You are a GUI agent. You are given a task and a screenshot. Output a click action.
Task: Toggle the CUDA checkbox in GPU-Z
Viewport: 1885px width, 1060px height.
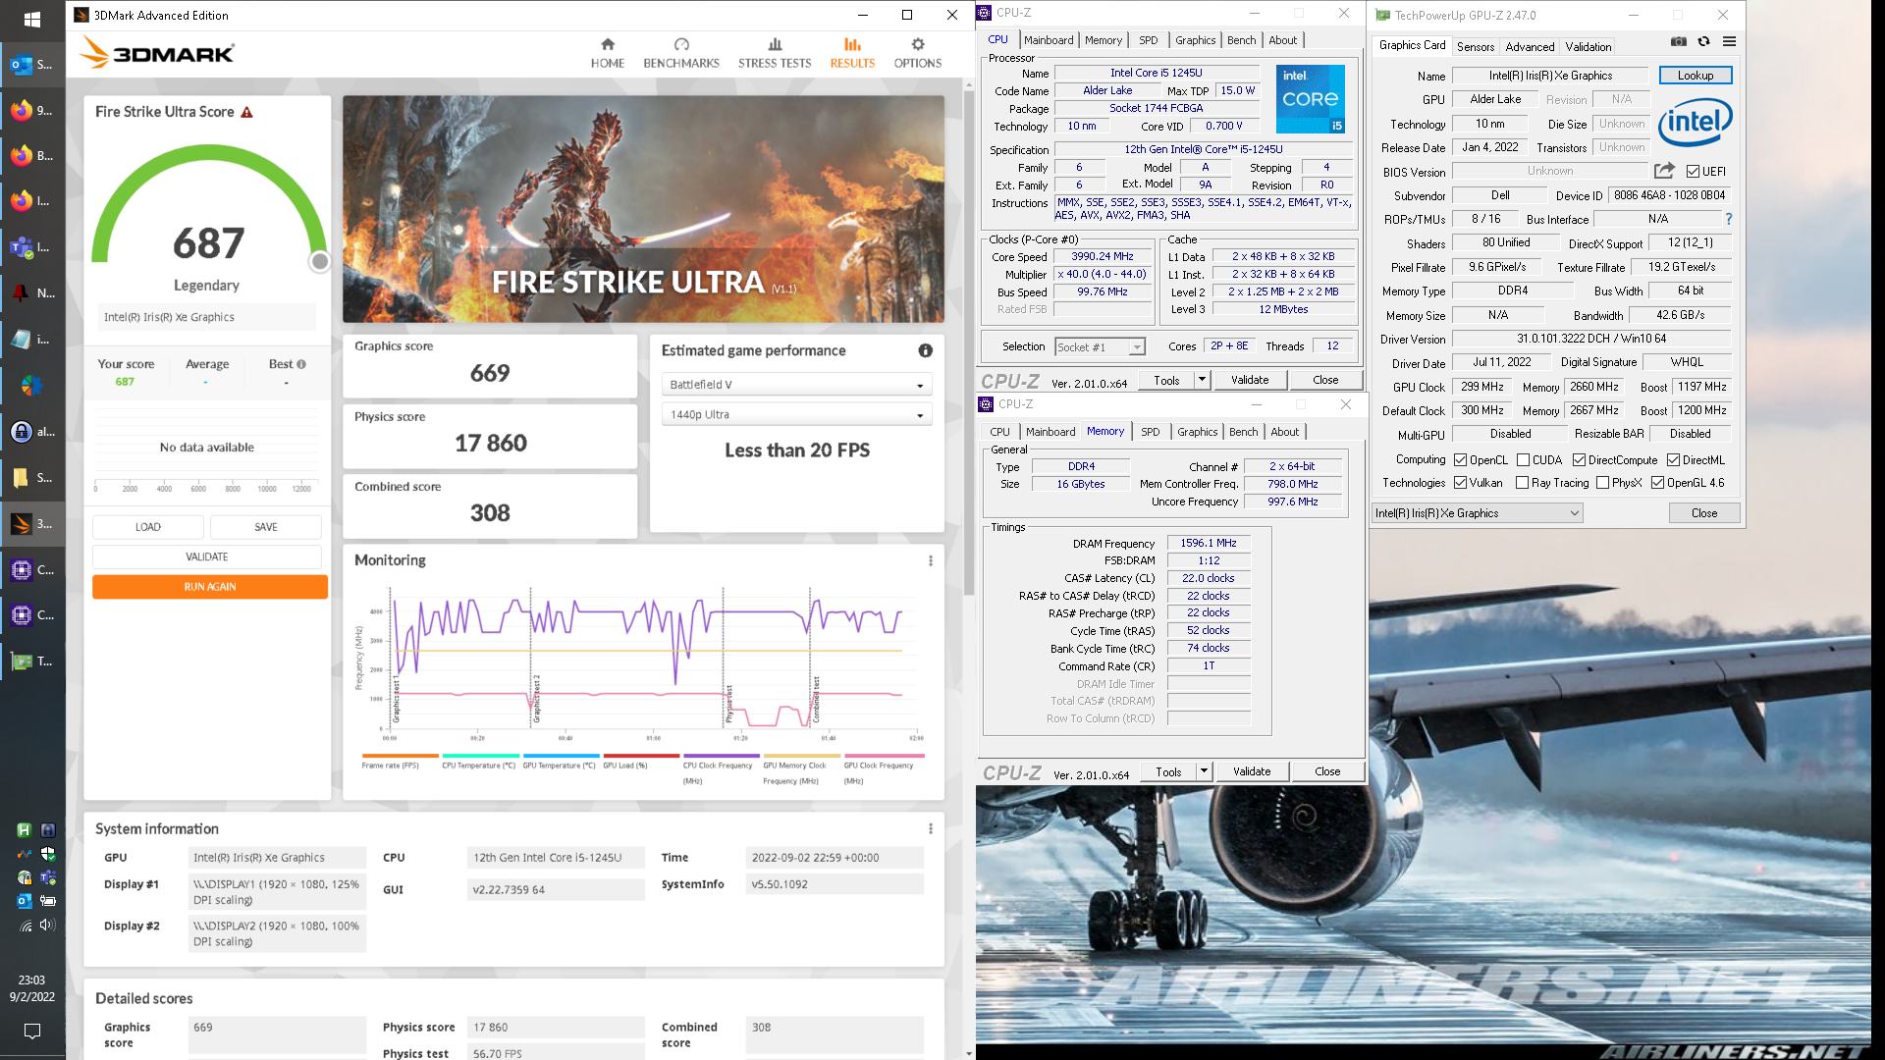[x=1523, y=460]
